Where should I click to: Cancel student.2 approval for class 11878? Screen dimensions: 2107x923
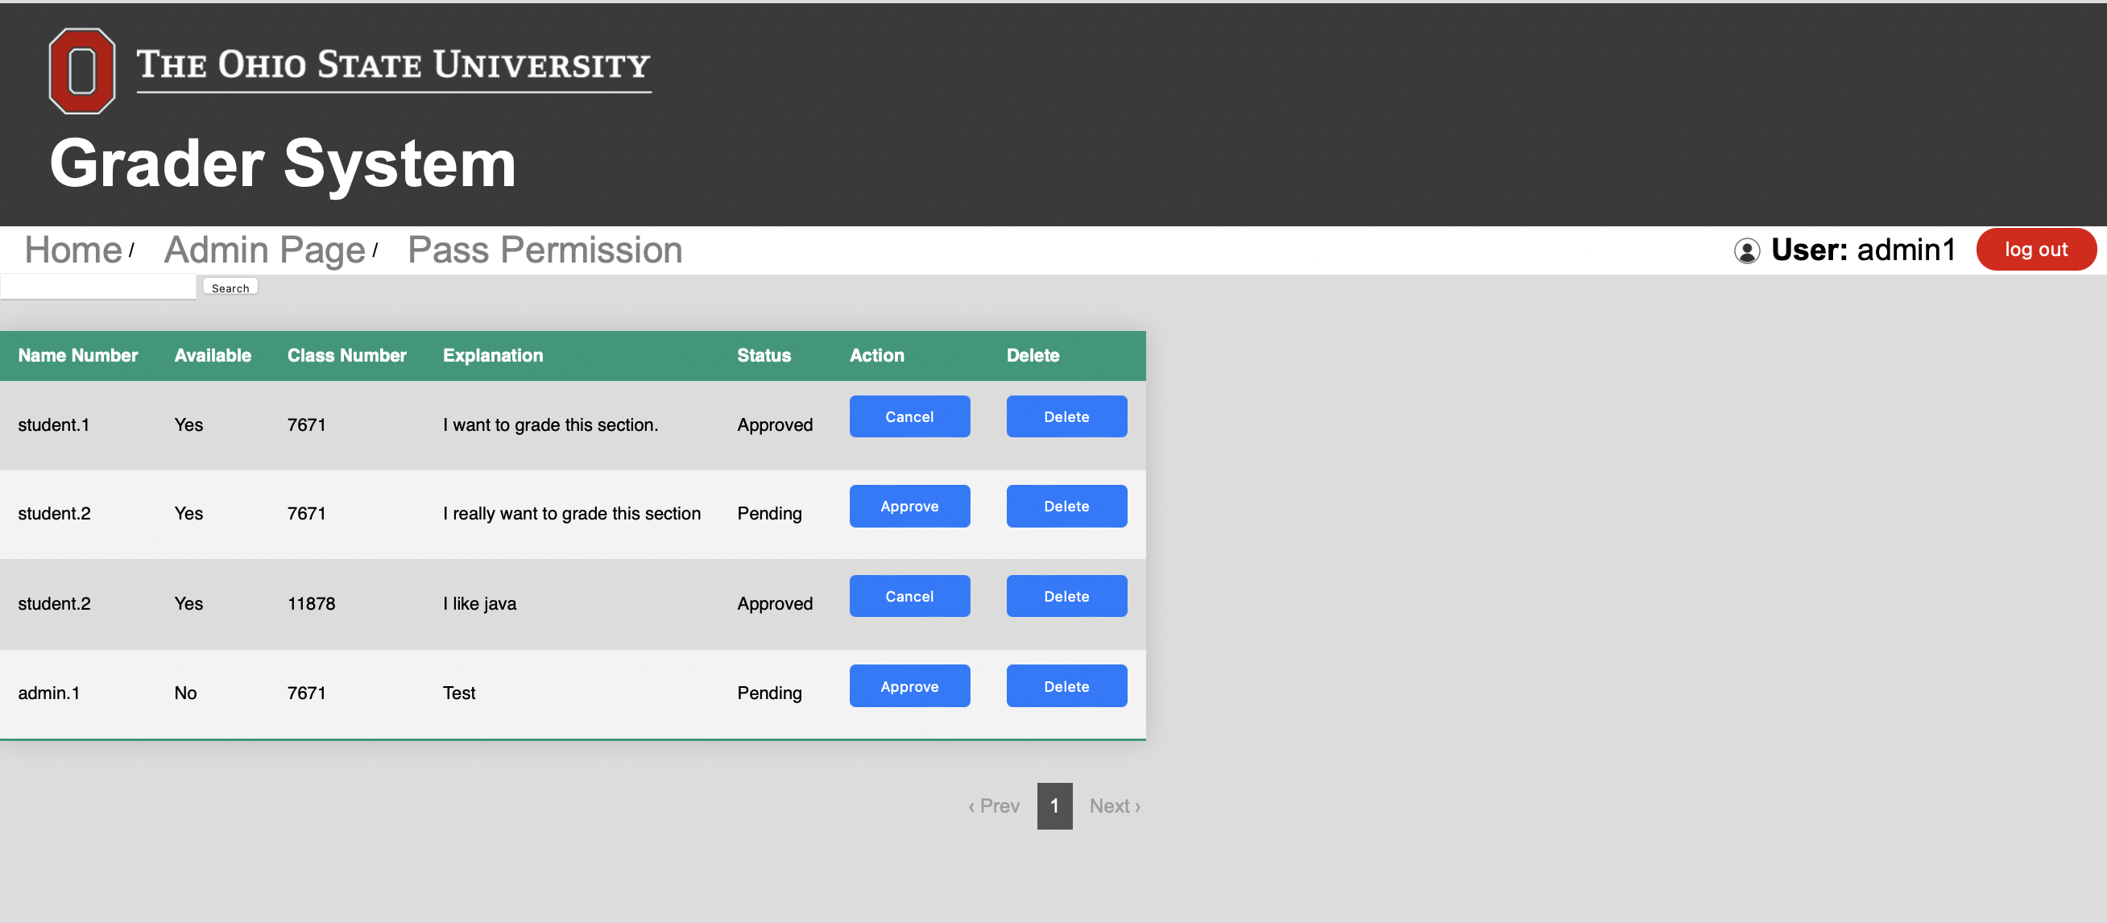tap(909, 597)
